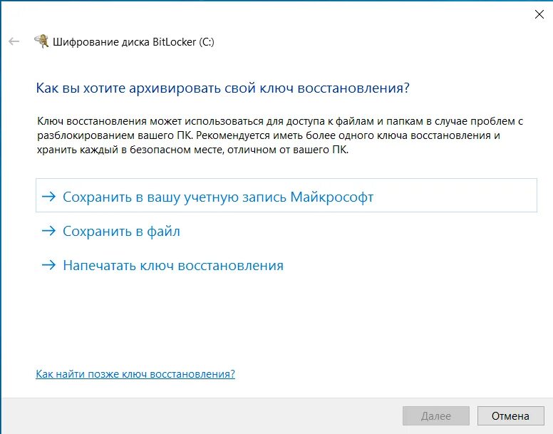Click arrow icon beside Сохранить в файл
553x434 pixels.
point(48,231)
